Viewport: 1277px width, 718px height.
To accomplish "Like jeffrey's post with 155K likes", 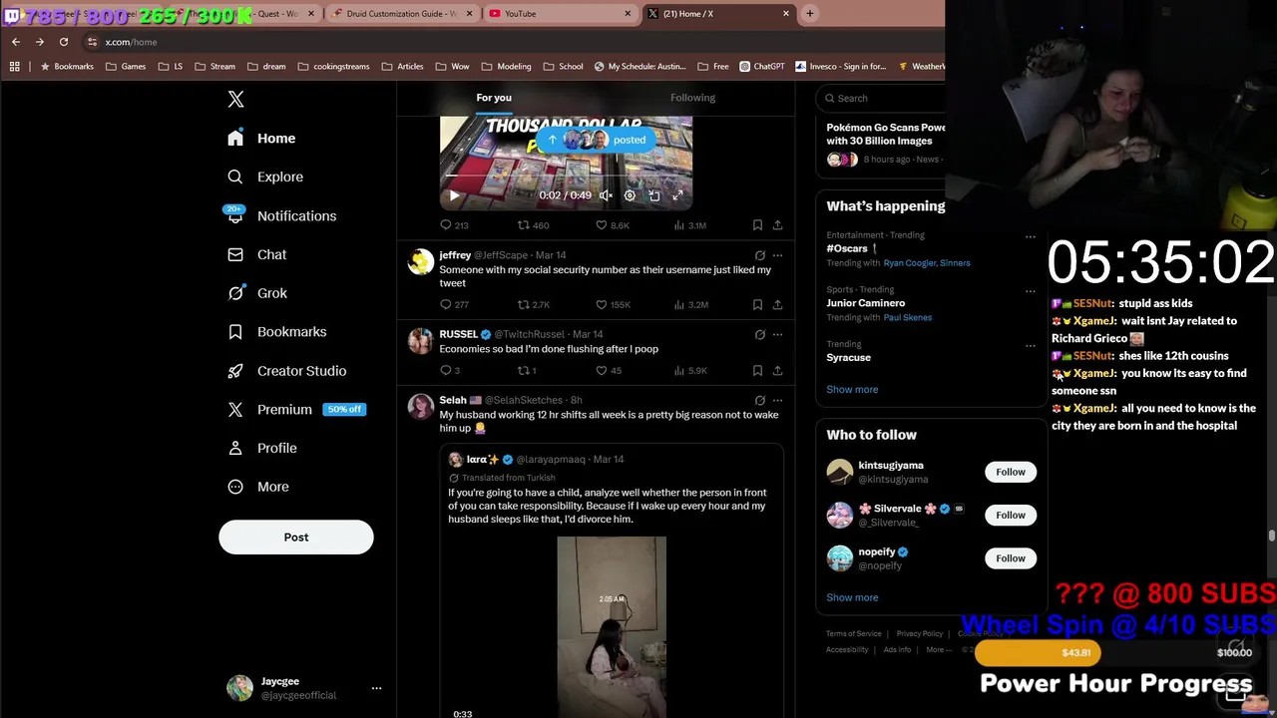I will pos(612,304).
